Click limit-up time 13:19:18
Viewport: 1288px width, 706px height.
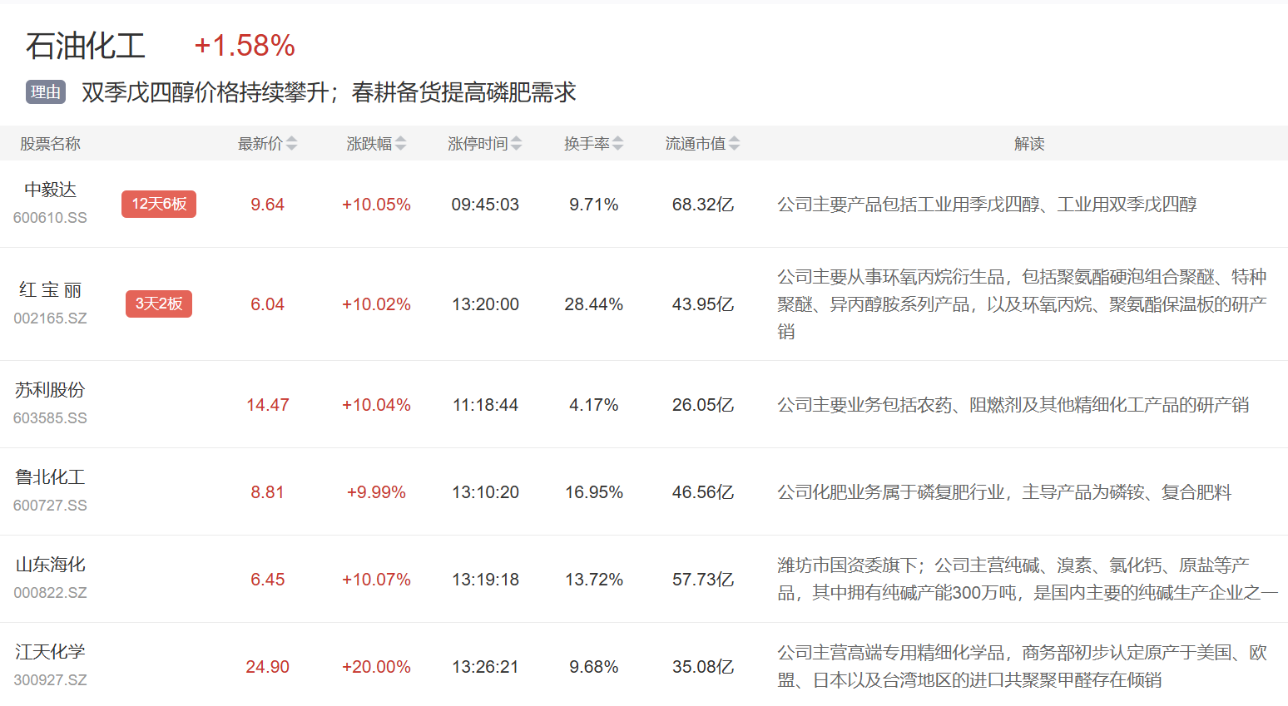[x=485, y=580]
